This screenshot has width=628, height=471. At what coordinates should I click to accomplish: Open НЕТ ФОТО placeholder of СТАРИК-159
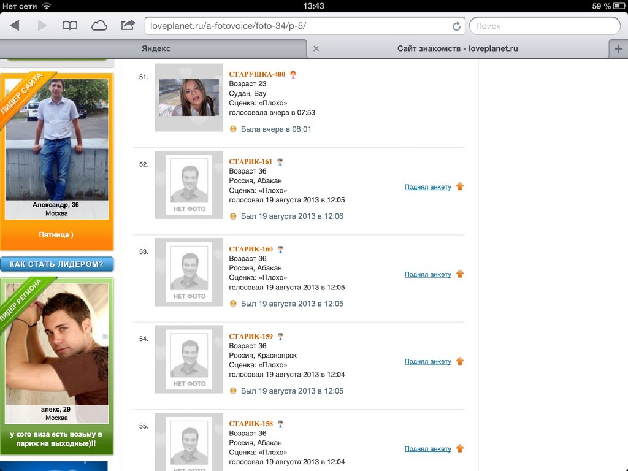coord(189,359)
